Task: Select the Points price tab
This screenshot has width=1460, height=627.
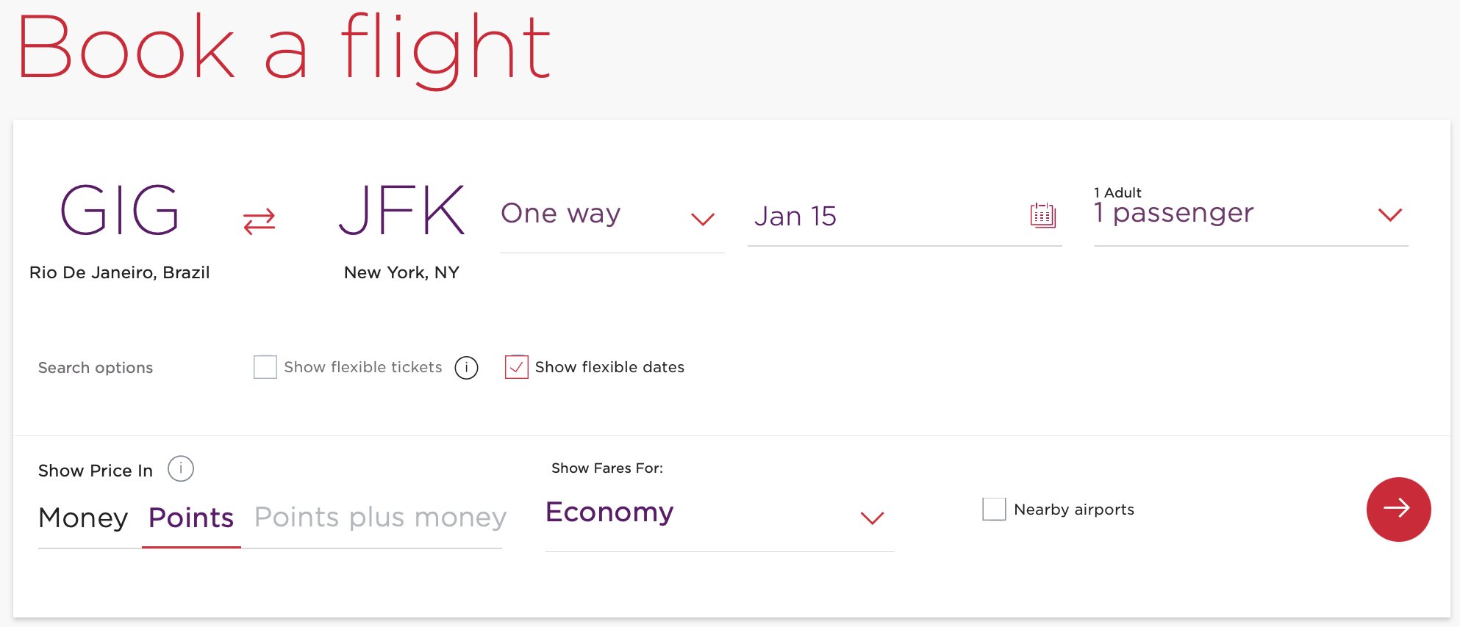Action: coord(191,518)
